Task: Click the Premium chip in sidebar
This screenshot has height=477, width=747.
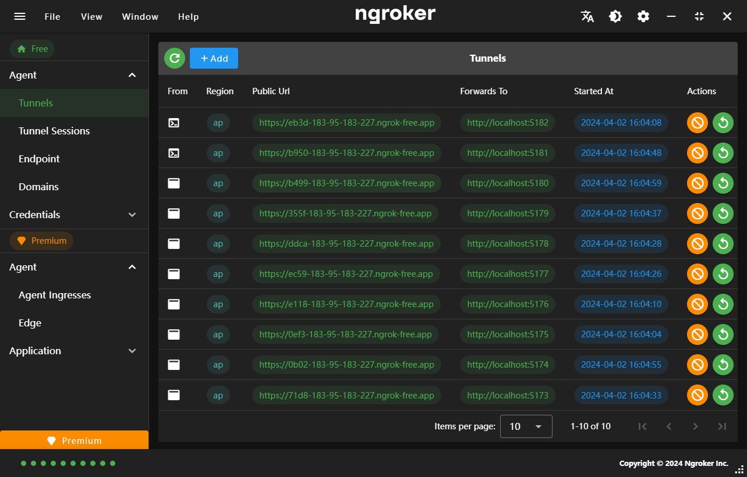Action: point(41,241)
